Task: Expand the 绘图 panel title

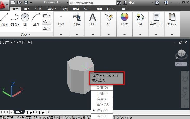Action: 26,34
